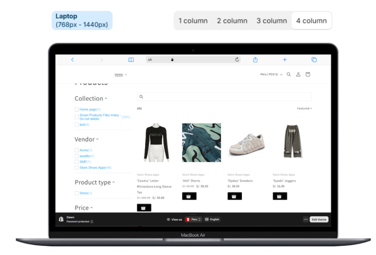This screenshot has width=376, height=255.
Task: Click the browser back arrow
Action: click(x=73, y=60)
